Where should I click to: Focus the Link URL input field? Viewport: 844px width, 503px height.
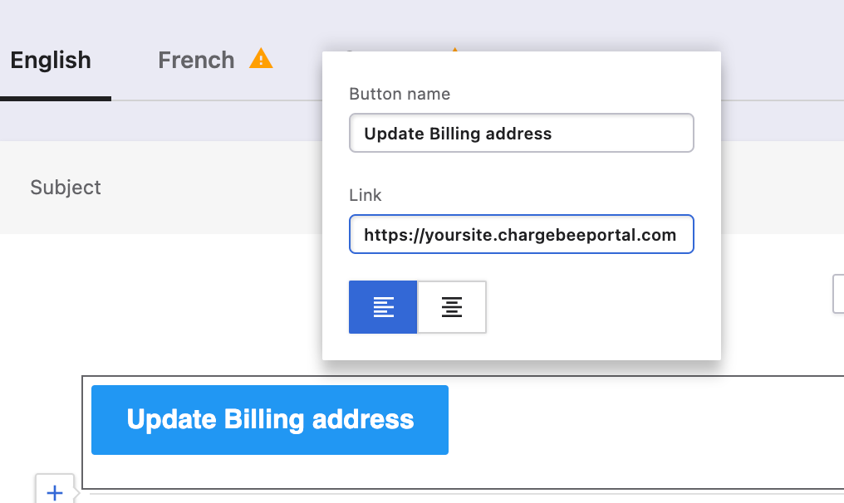click(x=521, y=235)
